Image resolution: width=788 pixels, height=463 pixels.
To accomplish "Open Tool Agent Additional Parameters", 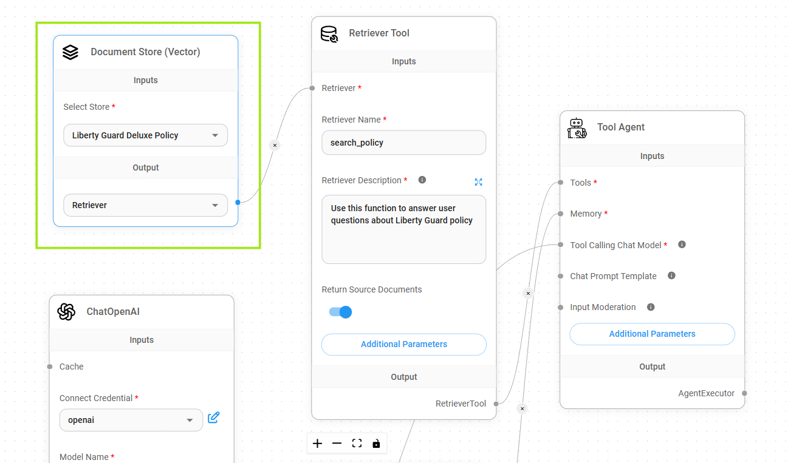I will (652, 334).
